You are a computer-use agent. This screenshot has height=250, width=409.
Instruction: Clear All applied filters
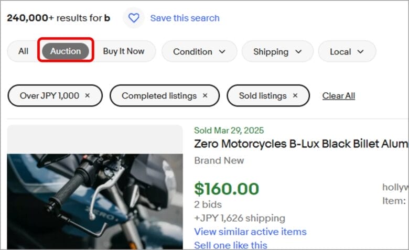pyautogui.click(x=338, y=95)
